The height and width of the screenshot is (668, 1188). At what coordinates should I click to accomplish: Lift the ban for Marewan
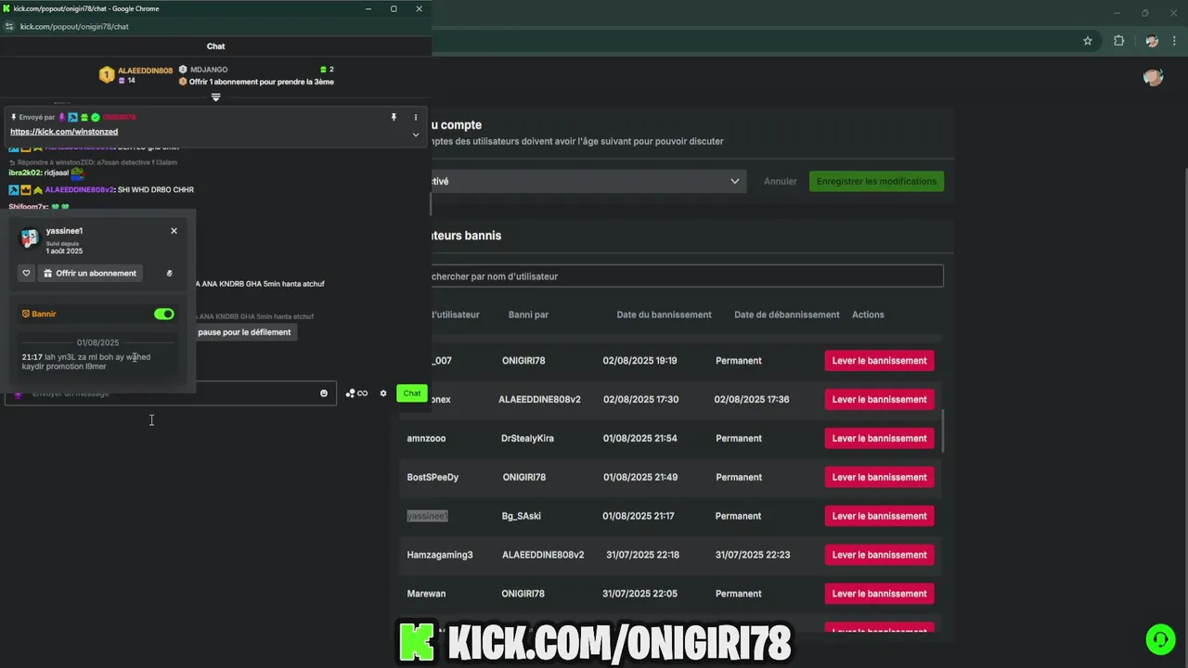click(879, 594)
